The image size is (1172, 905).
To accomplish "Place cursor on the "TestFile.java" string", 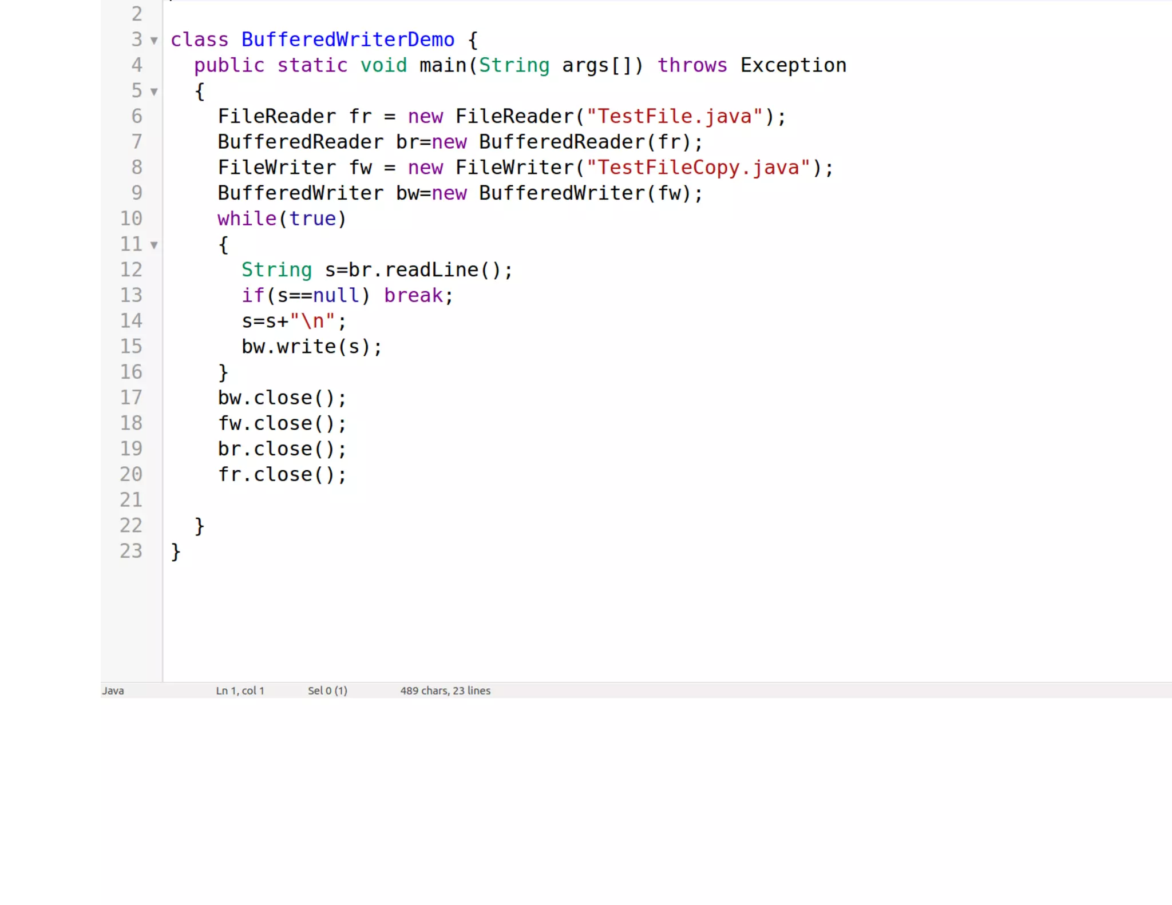I will (x=675, y=117).
